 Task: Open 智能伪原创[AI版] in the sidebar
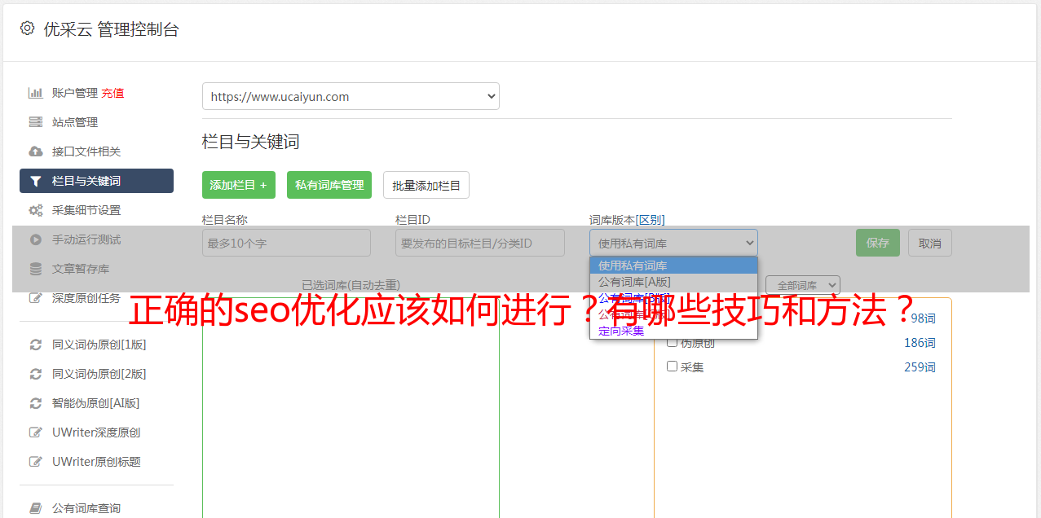96,403
